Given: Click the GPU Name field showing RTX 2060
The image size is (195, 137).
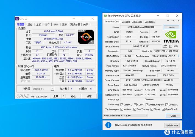Looking at the screenshot, I should pos(141,27).
